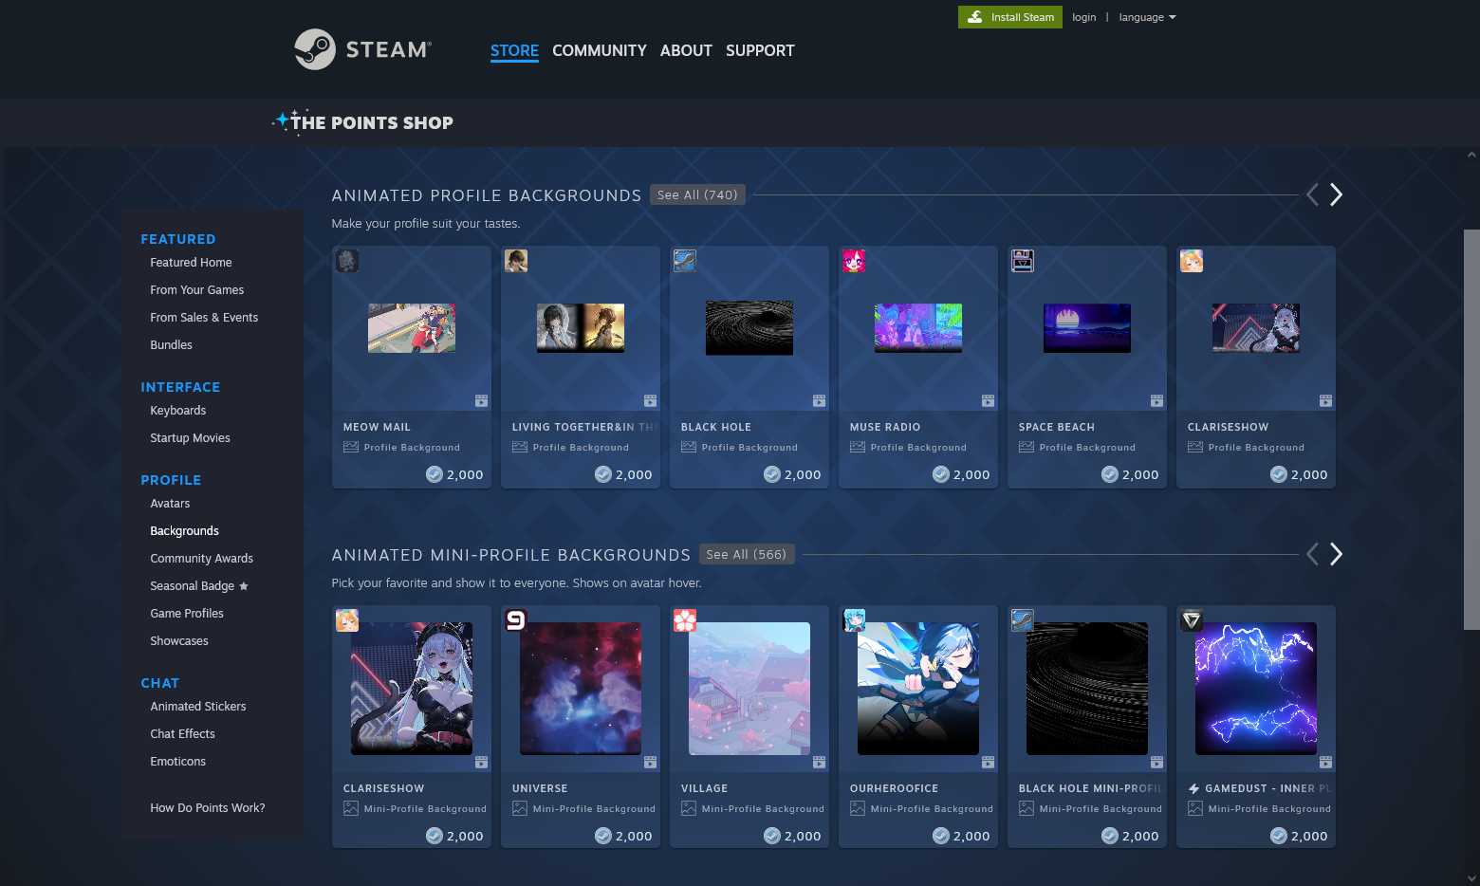Click the lightning bolt icon on Gamedust title

[1193, 788]
